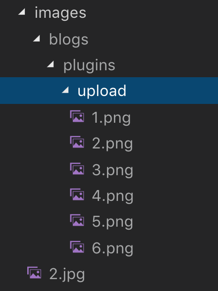Image resolution: width=218 pixels, height=291 pixels.
Task: Open file 3.png
Action: point(112,170)
